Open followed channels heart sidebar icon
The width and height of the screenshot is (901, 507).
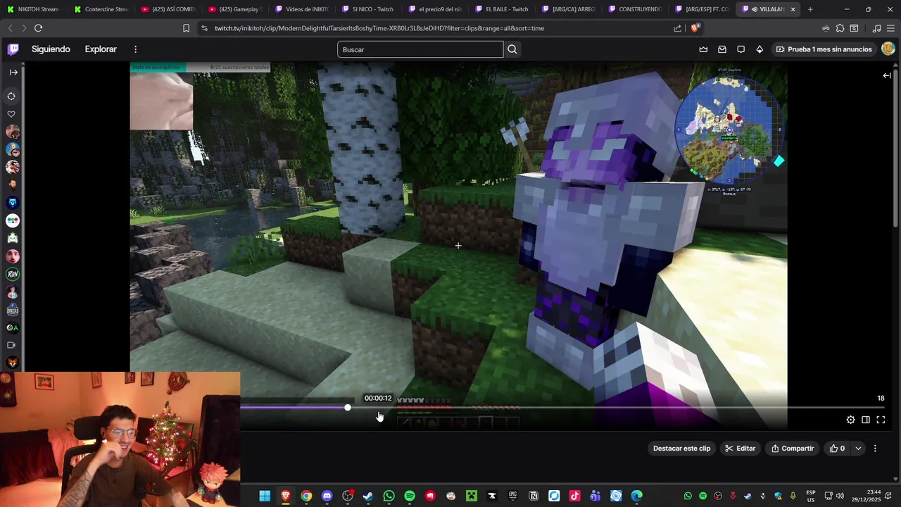click(11, 114)
